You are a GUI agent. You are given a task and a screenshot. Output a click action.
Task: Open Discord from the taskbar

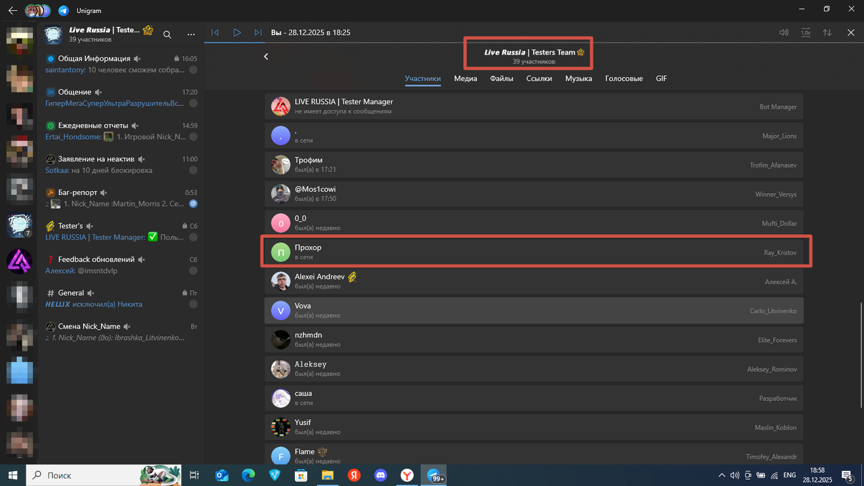tap(380, 475)
